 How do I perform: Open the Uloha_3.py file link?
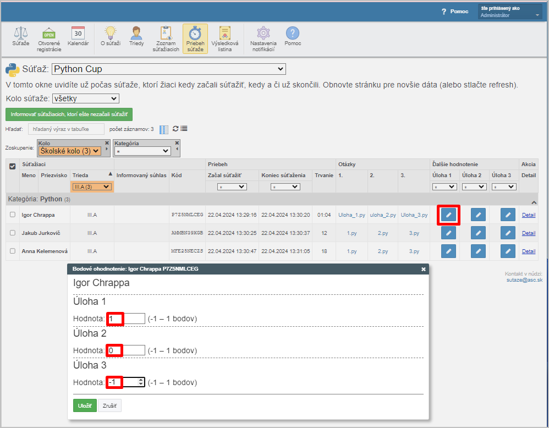point(414,215)
